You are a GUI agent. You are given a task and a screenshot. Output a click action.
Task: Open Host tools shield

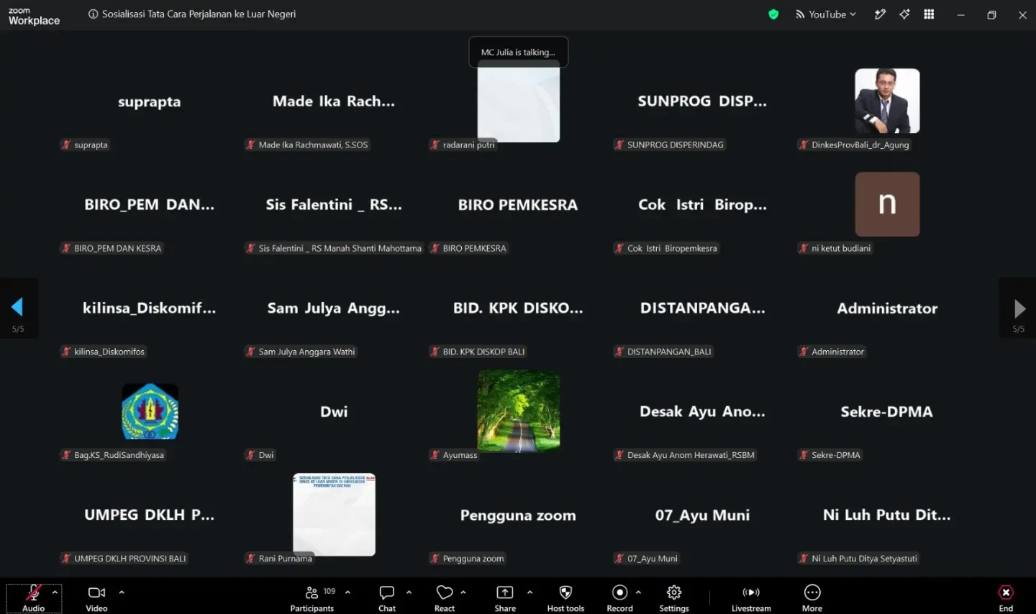click(565, 598)
